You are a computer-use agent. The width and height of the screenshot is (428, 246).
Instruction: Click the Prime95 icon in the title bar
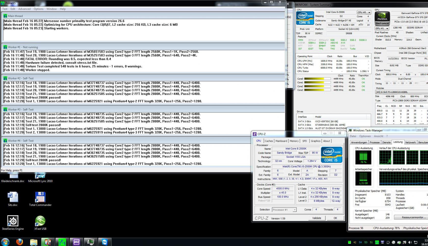pos(3,3)
